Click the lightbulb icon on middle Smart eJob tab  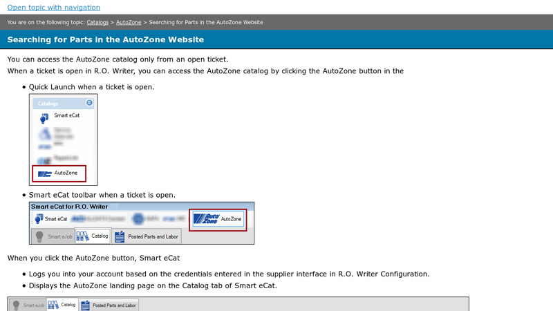point(39,236)
